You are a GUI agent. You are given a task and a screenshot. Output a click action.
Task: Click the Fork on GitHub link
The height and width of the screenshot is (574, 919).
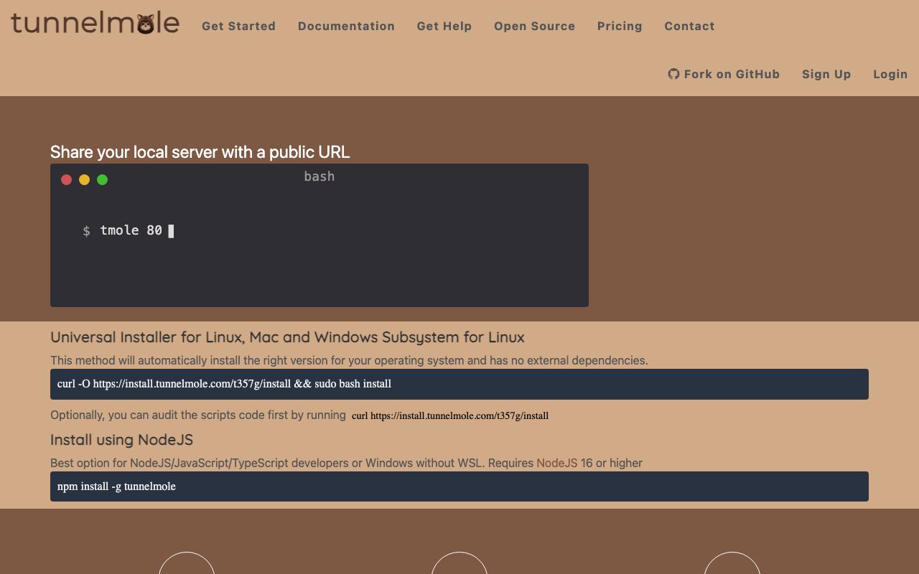[x=724, y=74]
